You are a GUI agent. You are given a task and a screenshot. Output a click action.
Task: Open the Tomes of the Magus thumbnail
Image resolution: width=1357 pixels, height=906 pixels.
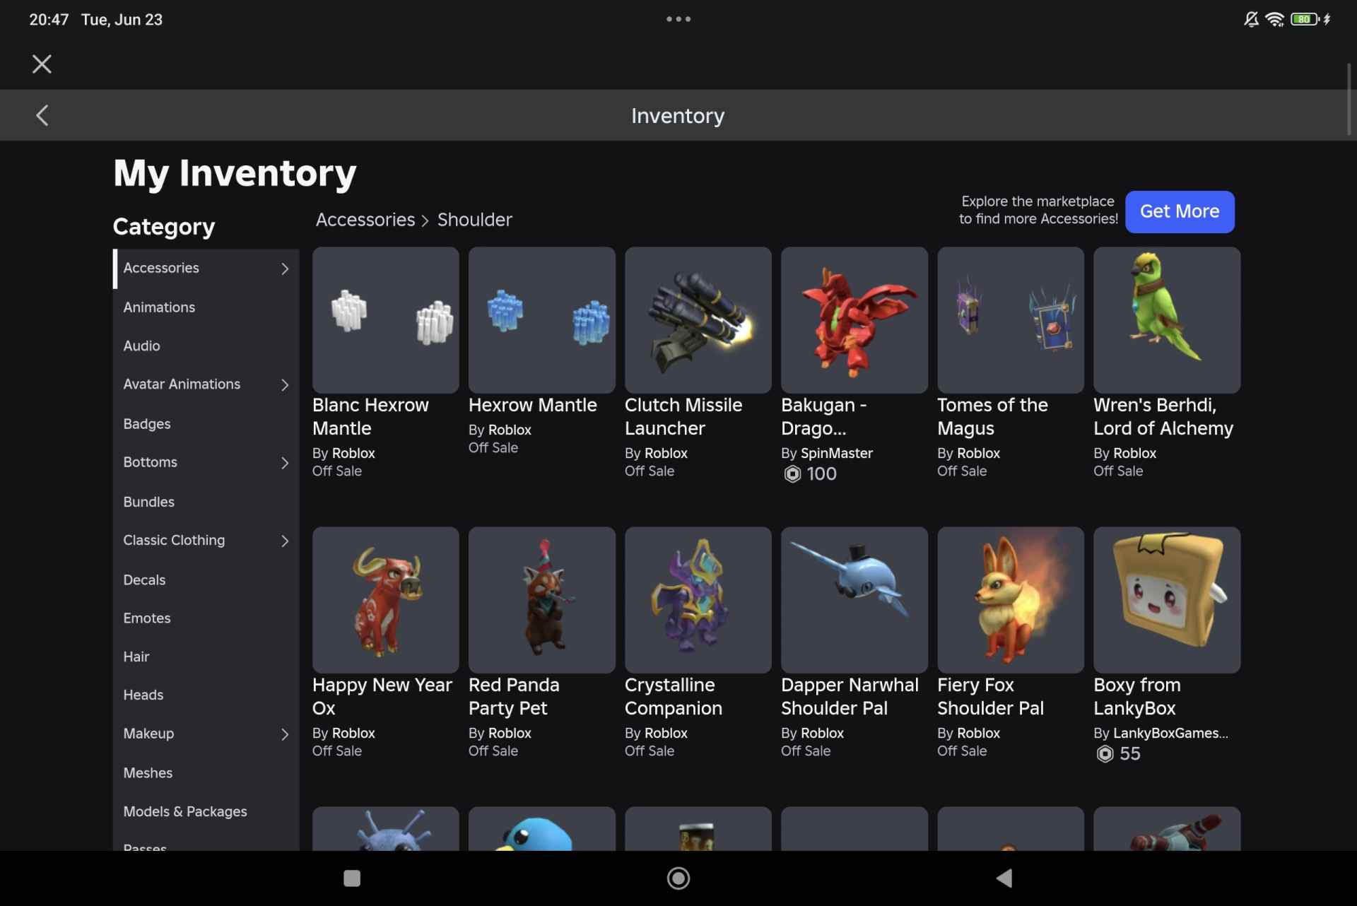point(1010,319)
